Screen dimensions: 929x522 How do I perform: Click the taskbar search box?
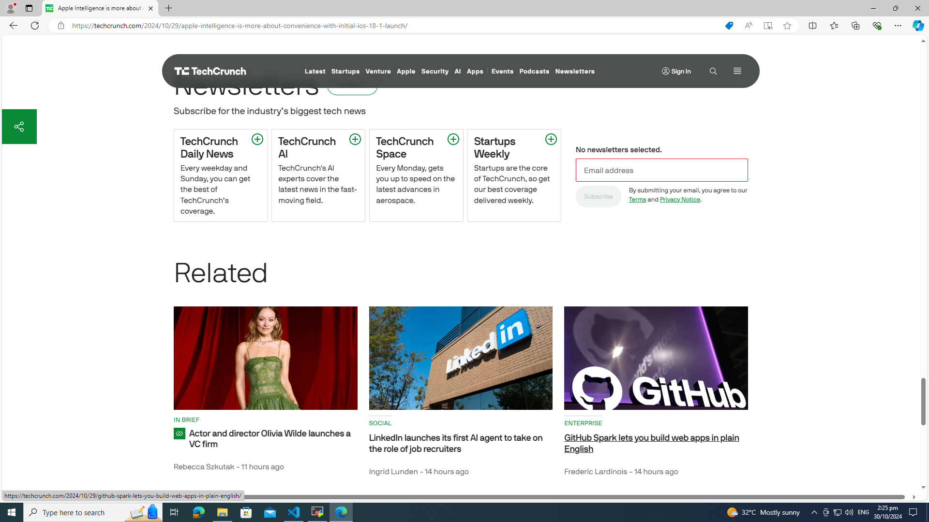[93, 512]
